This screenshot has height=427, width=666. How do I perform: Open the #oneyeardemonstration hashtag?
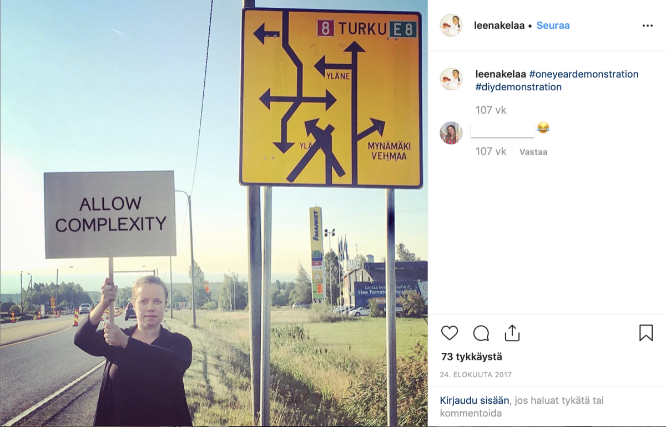584,74
